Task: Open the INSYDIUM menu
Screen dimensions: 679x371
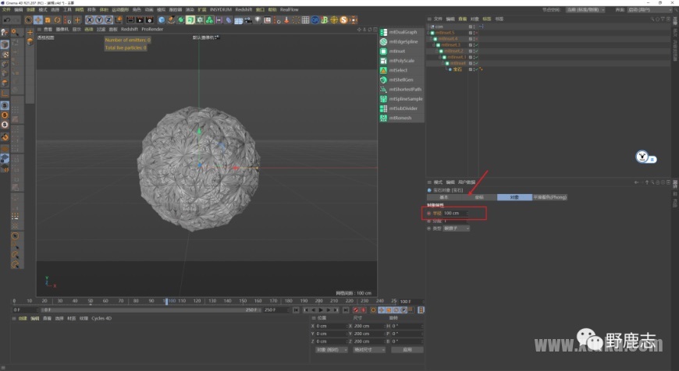Action: (x=221, y=9)
